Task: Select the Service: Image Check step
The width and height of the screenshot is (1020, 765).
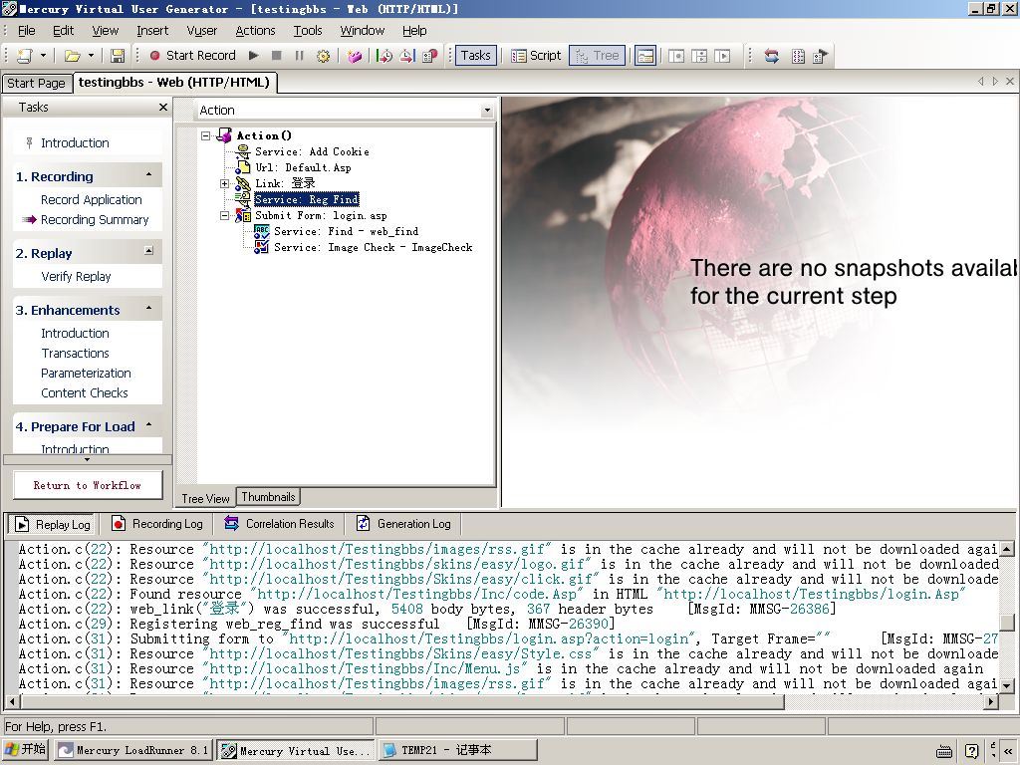Action: pos(373,247)
